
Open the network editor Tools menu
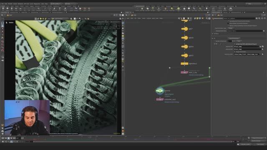[144, 18]
